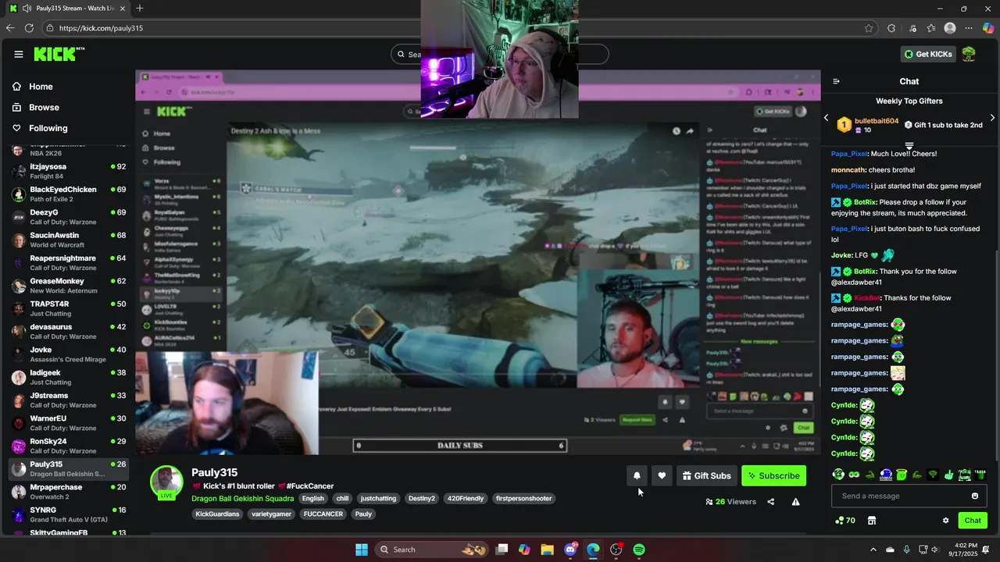Open the browser profile icon
This screenshot has height=562, width=1000.
(x=950, y=28)
